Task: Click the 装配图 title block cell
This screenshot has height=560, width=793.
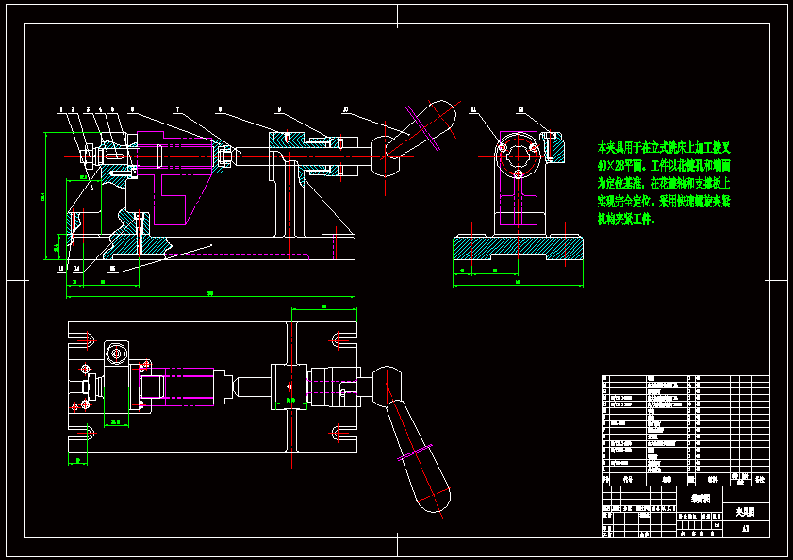Action: pyautogui.click(x=701, y=499)
